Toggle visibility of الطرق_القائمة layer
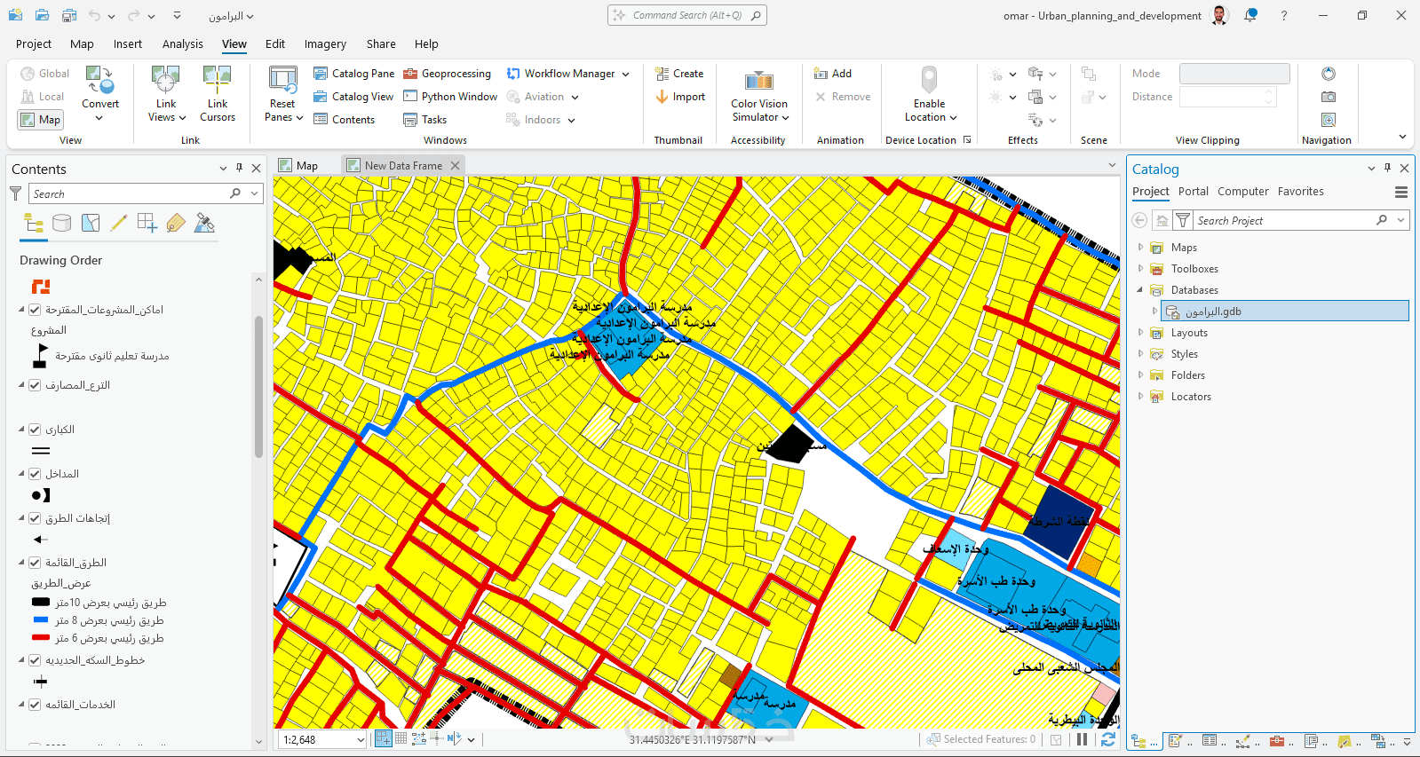The width and height of the screenshot is (1420, 757). [35, 563]
